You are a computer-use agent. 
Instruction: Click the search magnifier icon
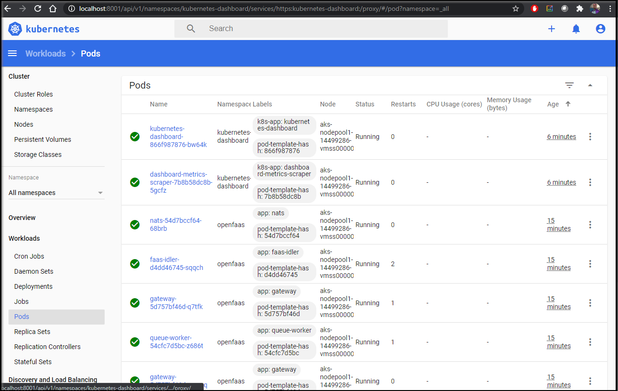191,29
